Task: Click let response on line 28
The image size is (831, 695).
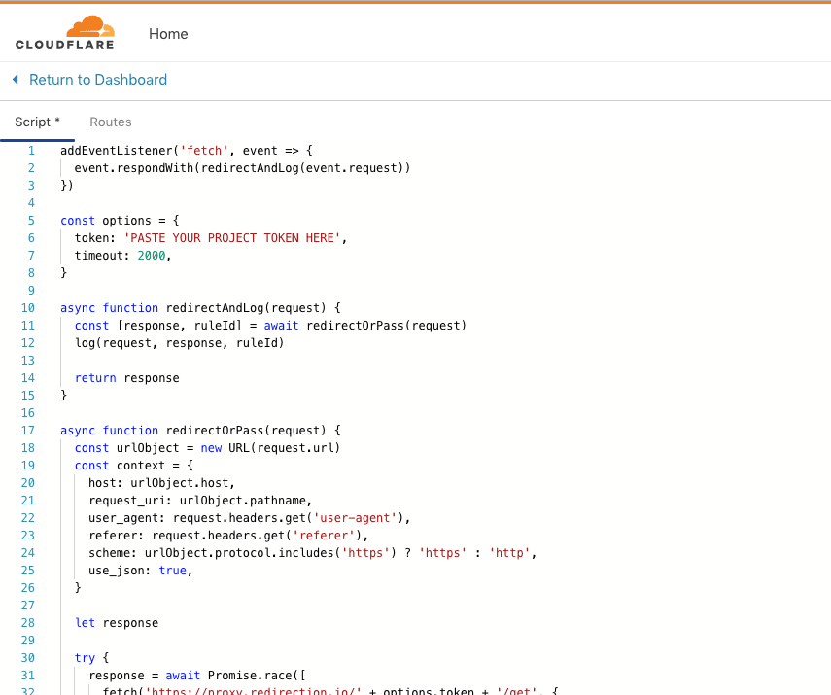Action: 116,623
